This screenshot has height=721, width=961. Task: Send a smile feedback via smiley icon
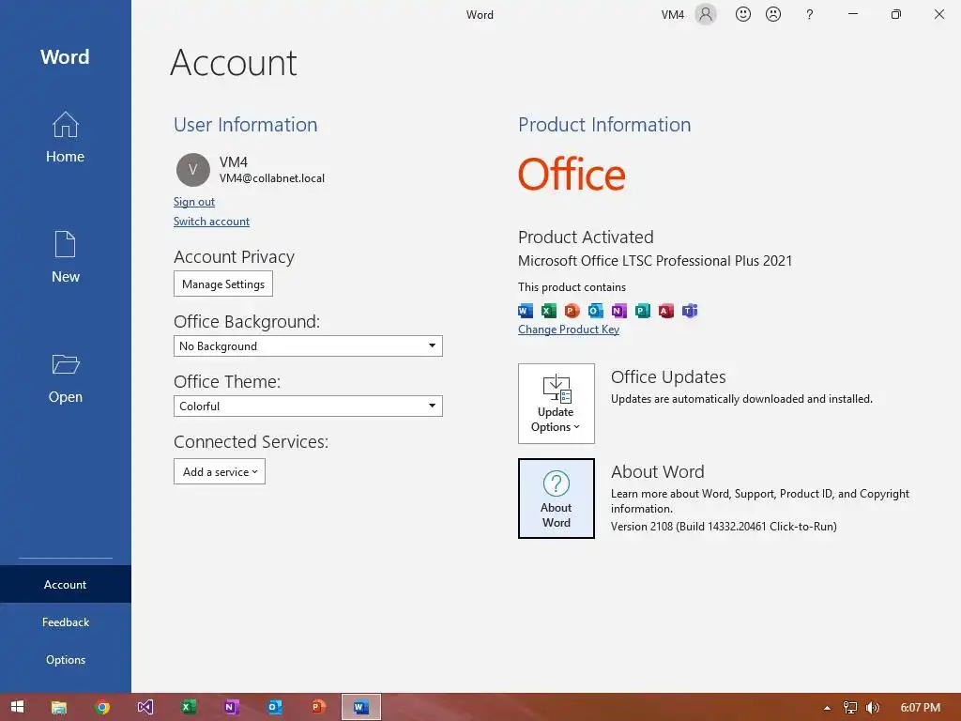pyautogui.click(x=743, y=14)
